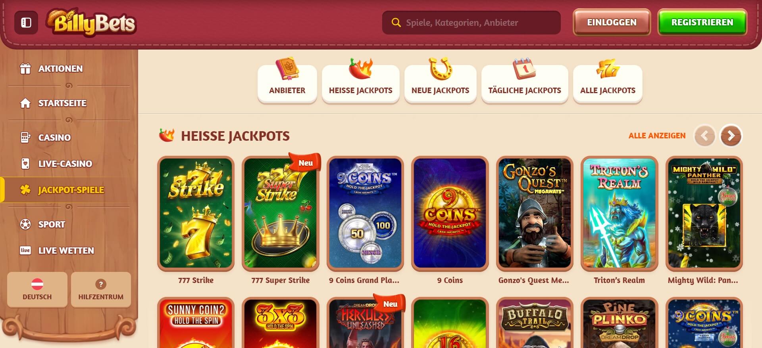Open Live-Casino card icon
The width and height of the screenshot is (762, 348).
tap(25, 163)
